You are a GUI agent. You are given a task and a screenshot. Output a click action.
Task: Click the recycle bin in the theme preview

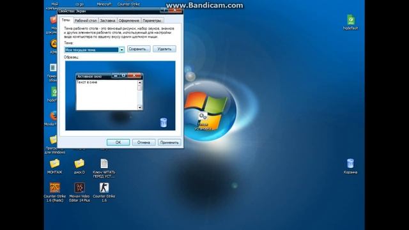[x=164, y=122]
